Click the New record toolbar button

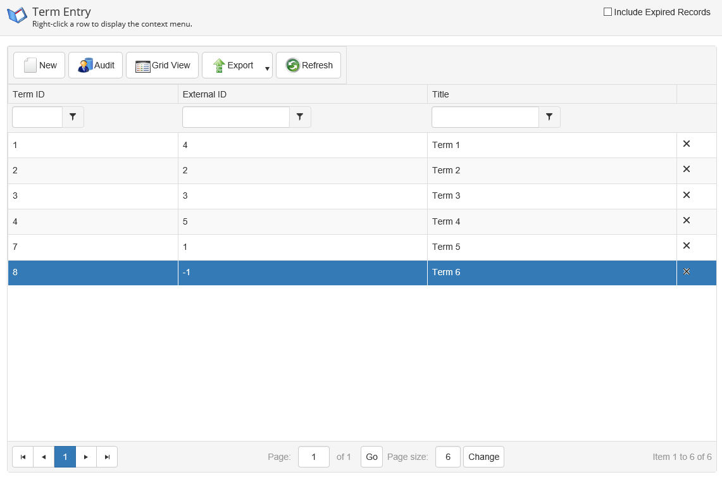pos(39,65)
